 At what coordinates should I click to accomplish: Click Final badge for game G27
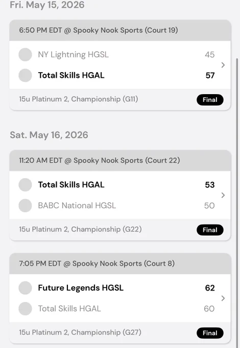tap(210, 333)
